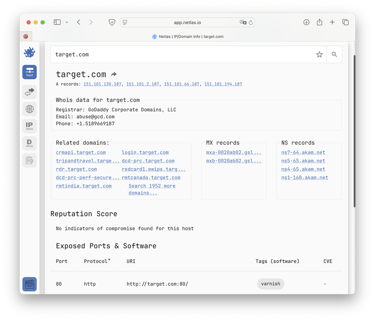Click the share arrow beside target.com
This screenshot has width=375, height=320.
click(x=114, y=74)
